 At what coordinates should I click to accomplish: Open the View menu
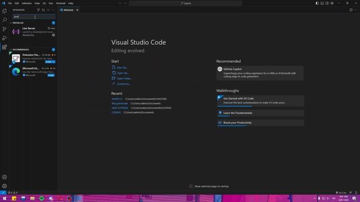(37, 3)
